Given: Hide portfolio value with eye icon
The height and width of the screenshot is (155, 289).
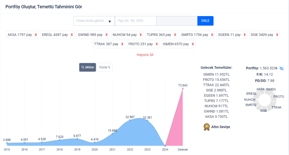Looking at the screenshot, I should (x=281, y=68).
